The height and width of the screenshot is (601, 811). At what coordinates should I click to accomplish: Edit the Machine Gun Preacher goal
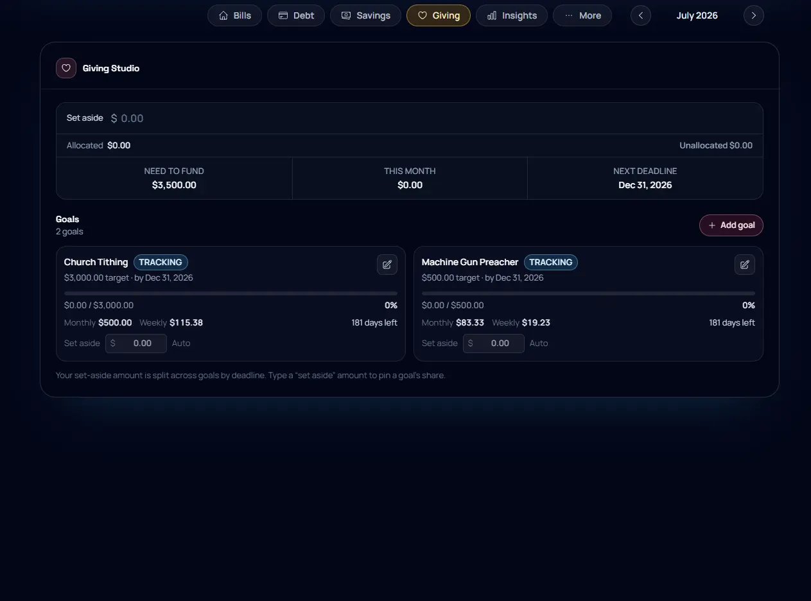745,265
